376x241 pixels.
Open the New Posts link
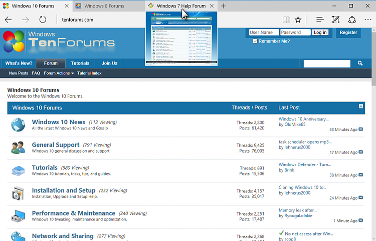(19, 73)
